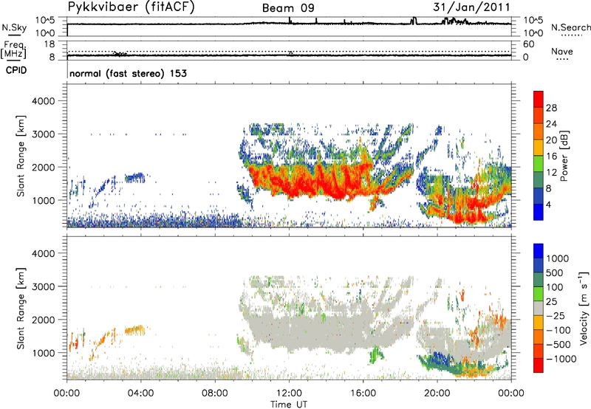Click the 'CPID' label
591x409 pixels.
tap(16, 70)
